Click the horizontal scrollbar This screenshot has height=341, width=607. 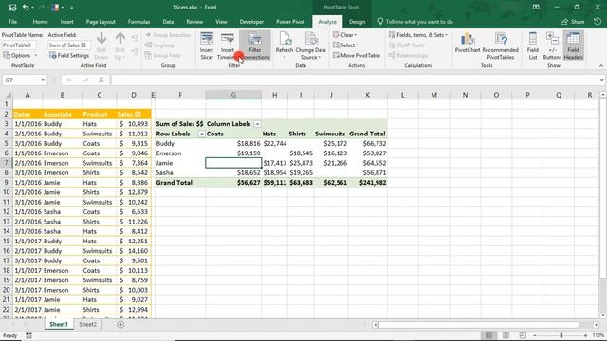point(478,325)
